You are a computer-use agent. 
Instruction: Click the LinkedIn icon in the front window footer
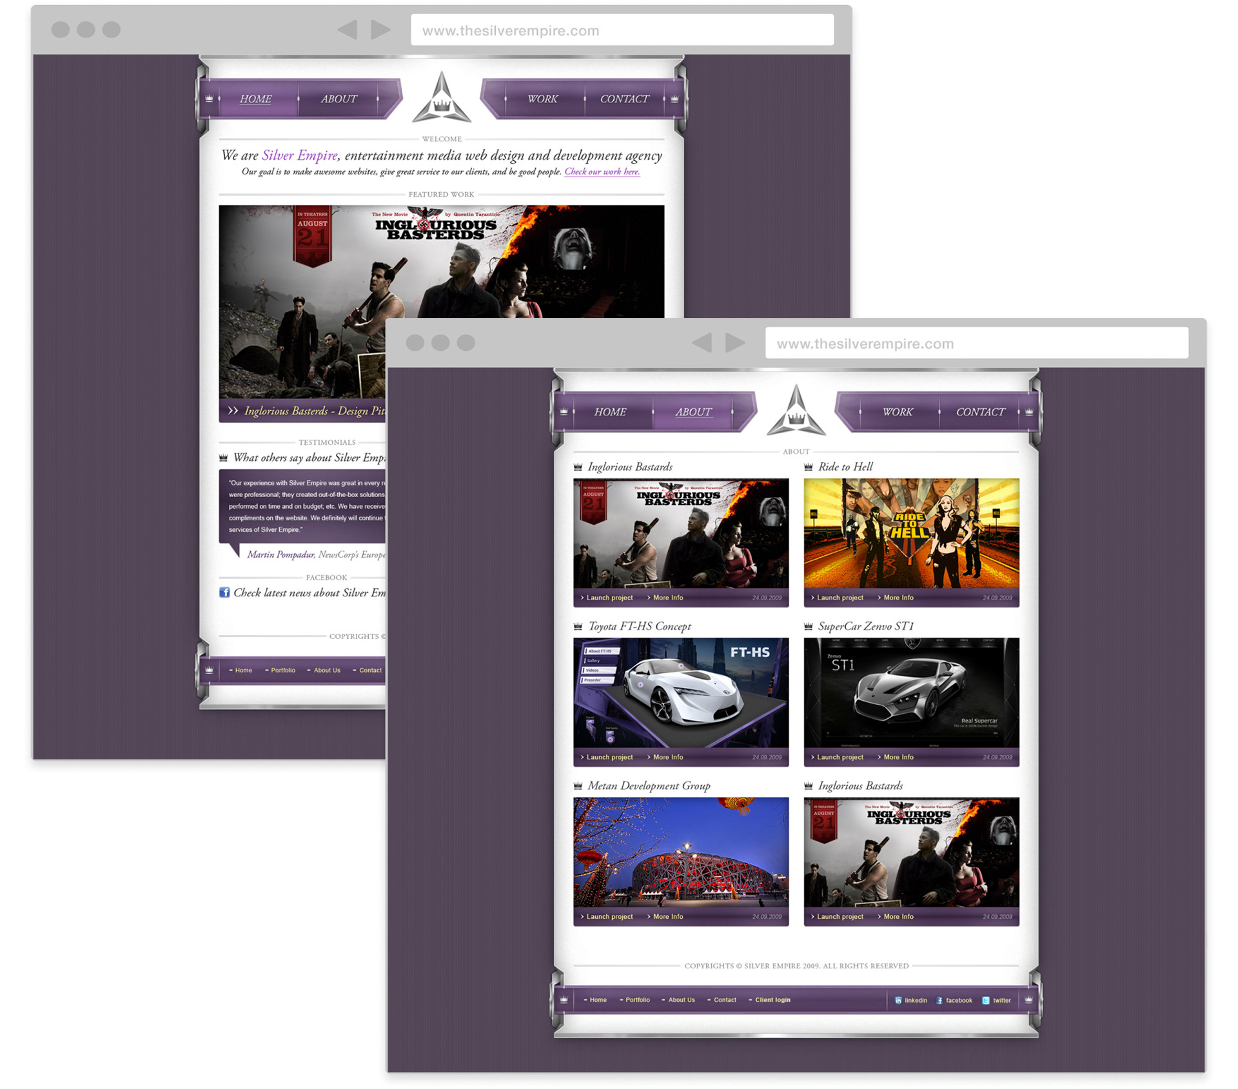pyautogui.click(x=898, y=1001)
